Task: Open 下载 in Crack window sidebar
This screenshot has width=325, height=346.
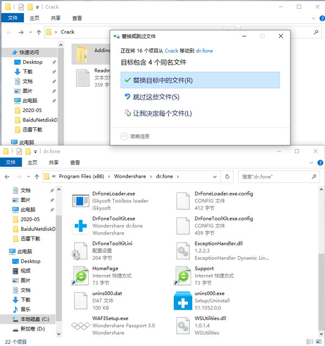Action: coord(28,71)
